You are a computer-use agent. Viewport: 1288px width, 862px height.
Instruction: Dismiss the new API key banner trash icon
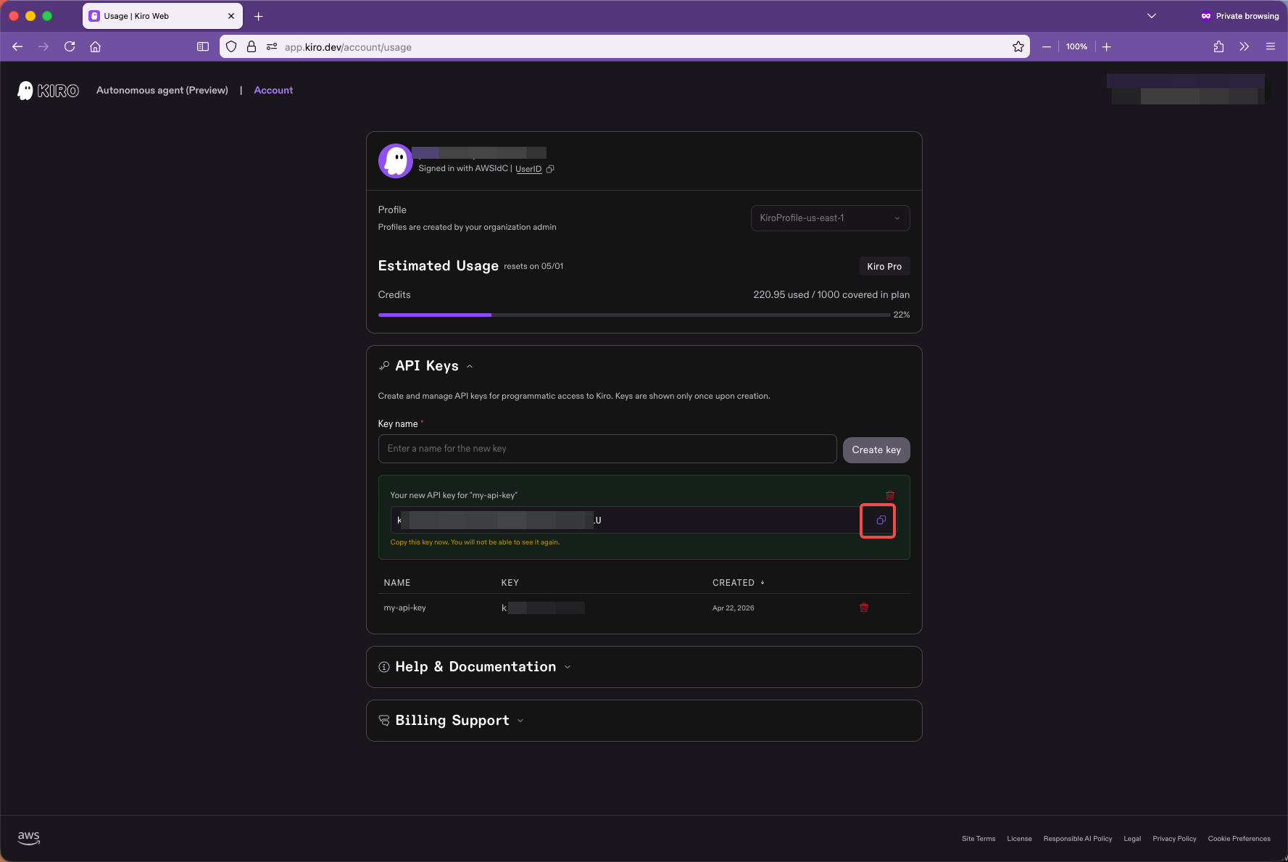(x=889, y=495)
